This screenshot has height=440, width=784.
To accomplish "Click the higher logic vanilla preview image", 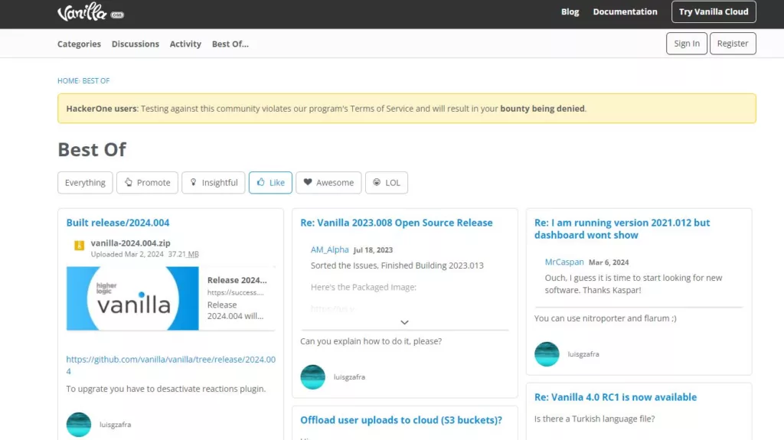I will [132, 298].
